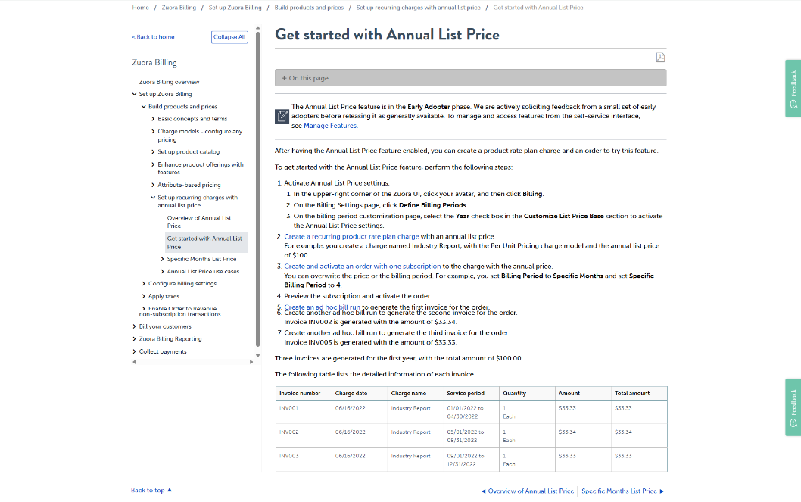Click the Back to top arrow link
This screenshot has height=502, width=801.
pos(151,490)
